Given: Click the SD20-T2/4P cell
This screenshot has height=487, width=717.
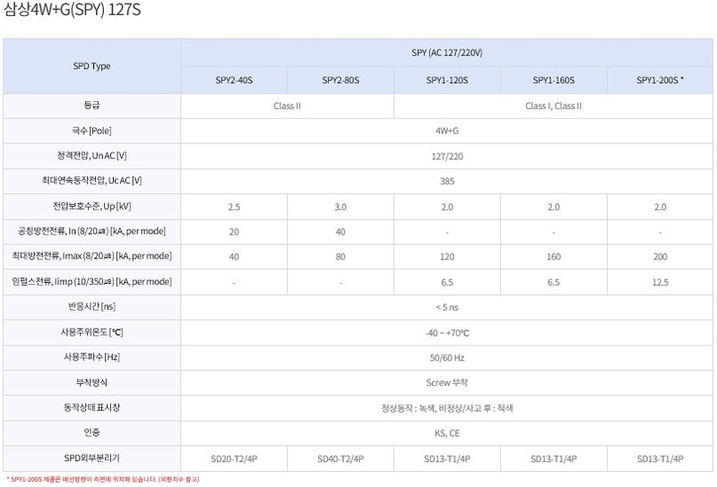Looking at the screenshot, I should click(x=234, y=458).
